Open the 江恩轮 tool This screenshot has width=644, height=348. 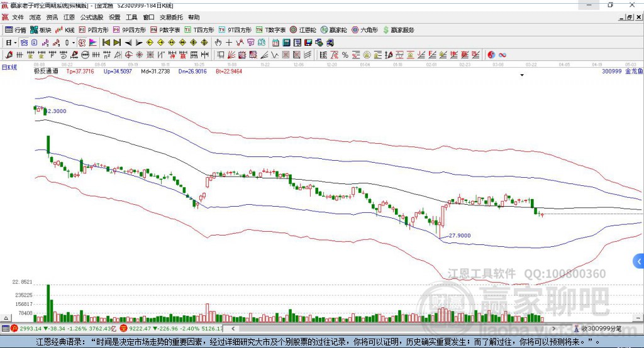click(303, 30)
